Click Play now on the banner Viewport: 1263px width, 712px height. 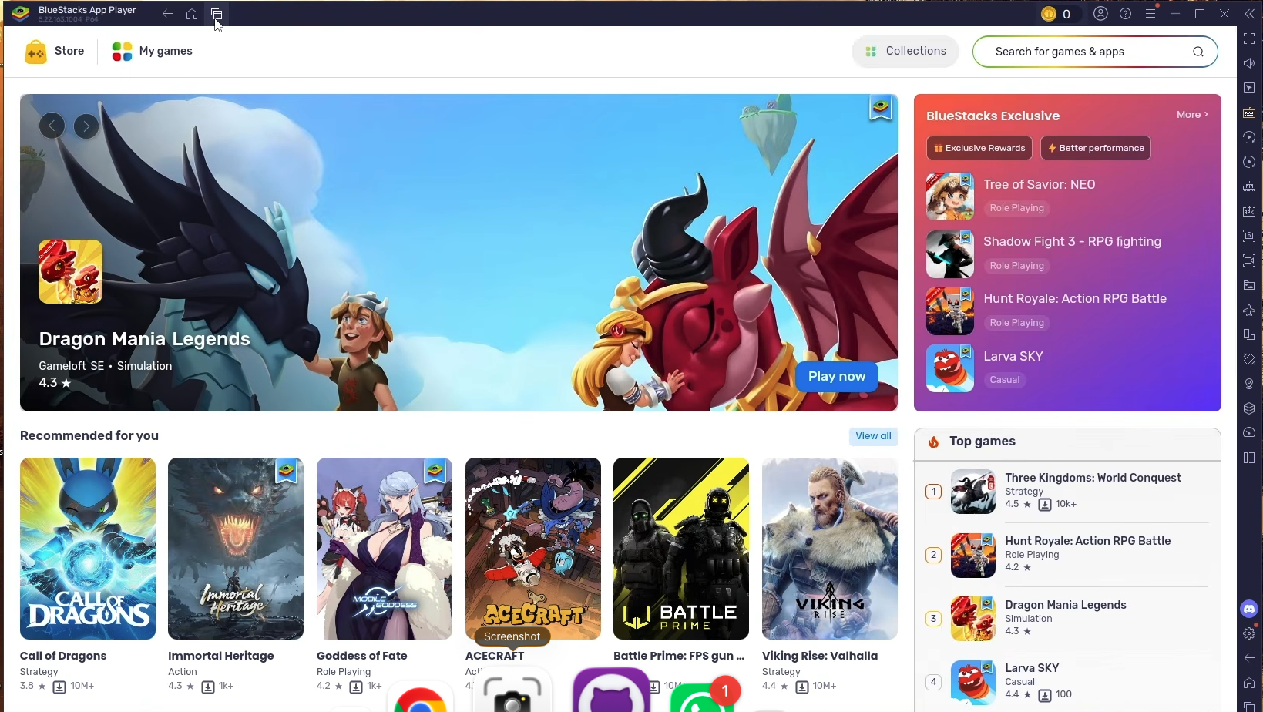click(x=837, y=376)
